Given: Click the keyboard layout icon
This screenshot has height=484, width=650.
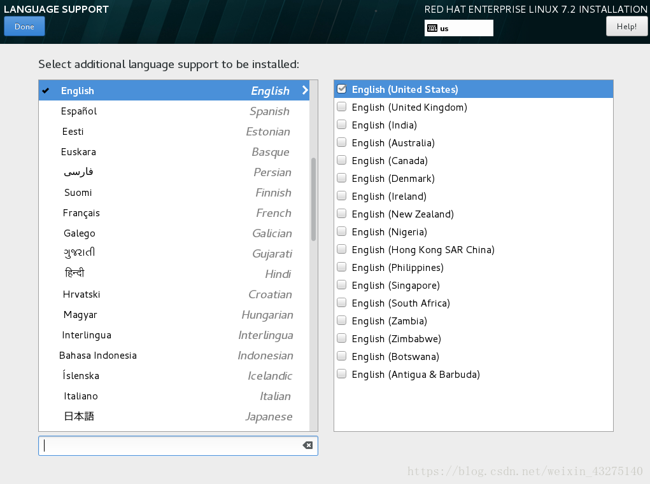Looking at the screenshot, I should [432, 28].
